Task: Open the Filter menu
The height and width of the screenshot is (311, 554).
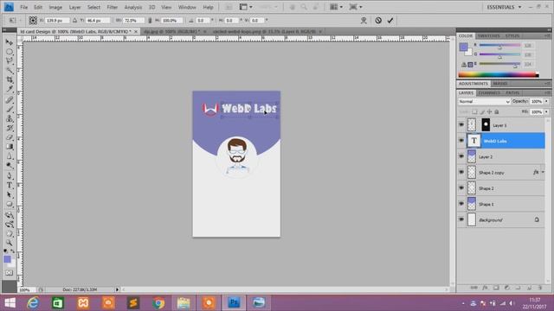Action: [112, 7]
